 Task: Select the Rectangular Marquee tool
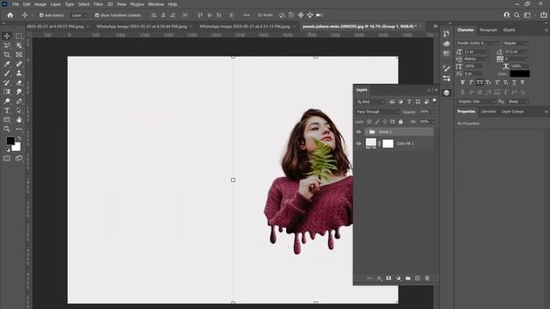(19, 36)
